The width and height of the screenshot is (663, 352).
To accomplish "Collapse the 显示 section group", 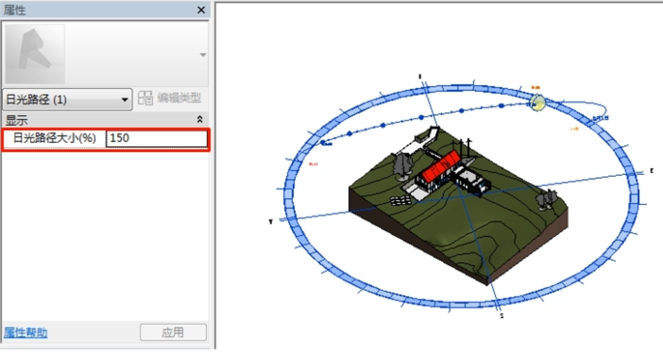I will [x=200, y=119].
